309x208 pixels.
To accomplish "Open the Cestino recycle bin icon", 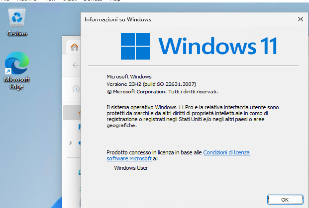I will [x=17, y=22].
